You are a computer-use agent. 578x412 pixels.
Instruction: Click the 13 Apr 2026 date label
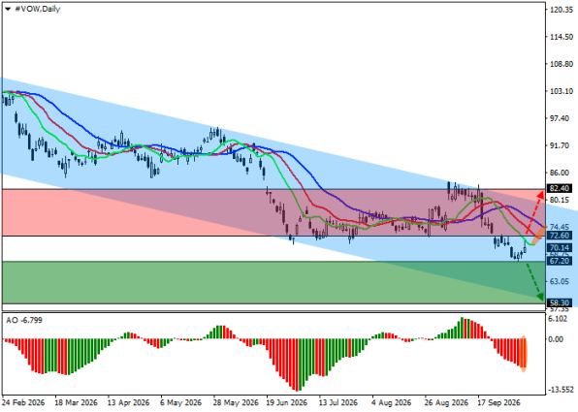click(x=129, y=402)
